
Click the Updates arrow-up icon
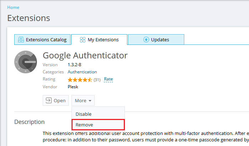146,40
